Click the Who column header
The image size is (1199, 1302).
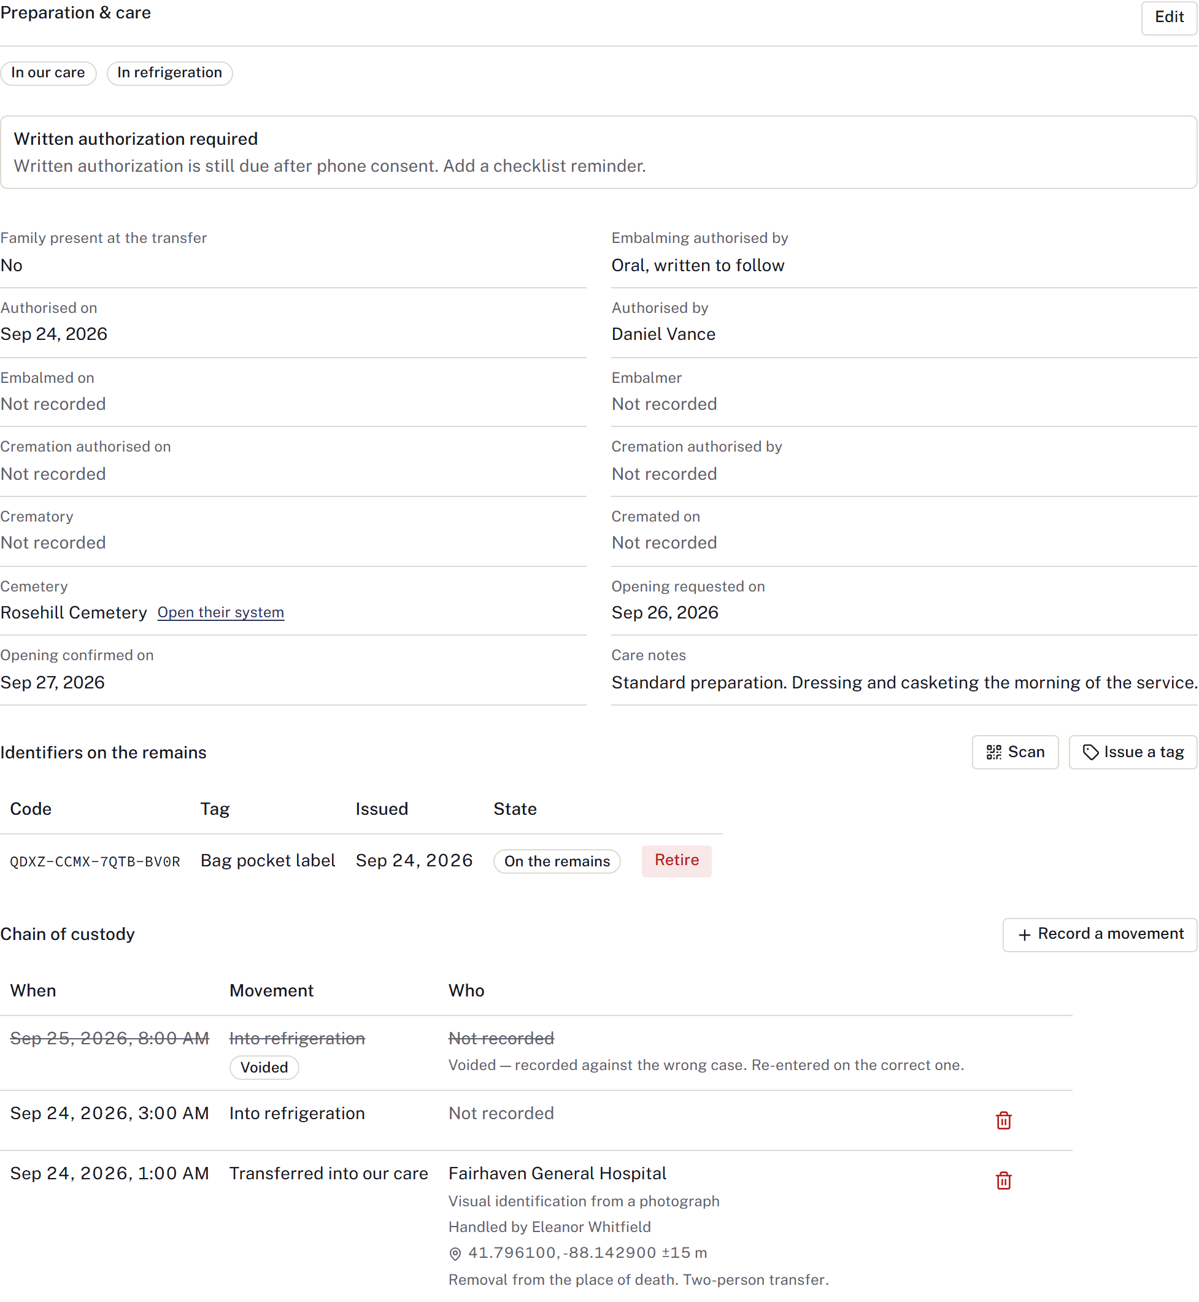(x=466, y=990)
